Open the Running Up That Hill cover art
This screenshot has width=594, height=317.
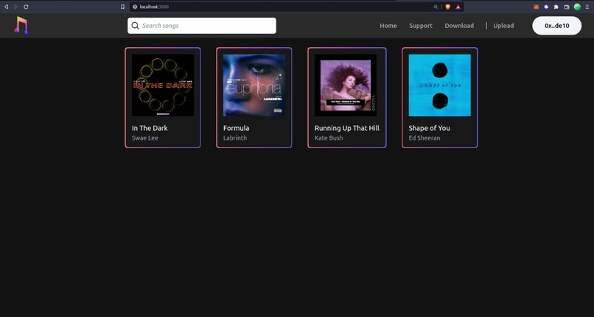(x=346, y=85)
